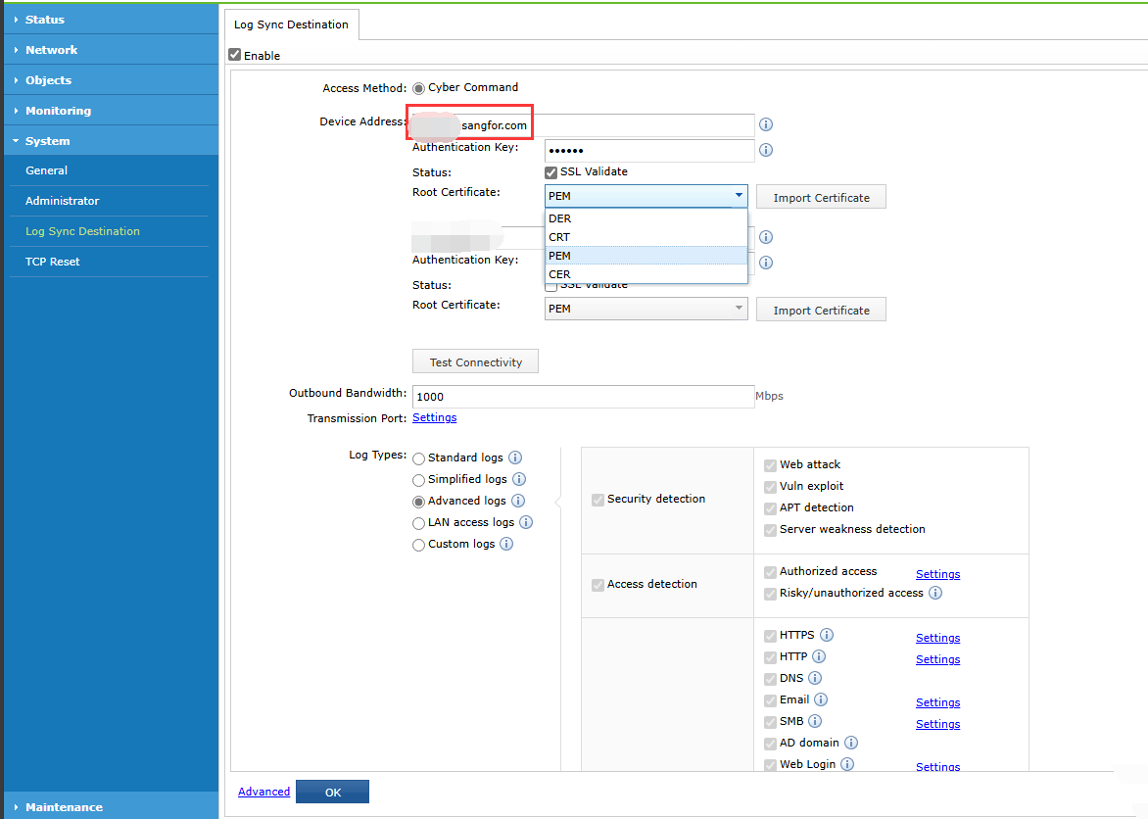Click the Outbound Bandwidth input field
This screenshot has width=1148, height=819.
(583, 397)
